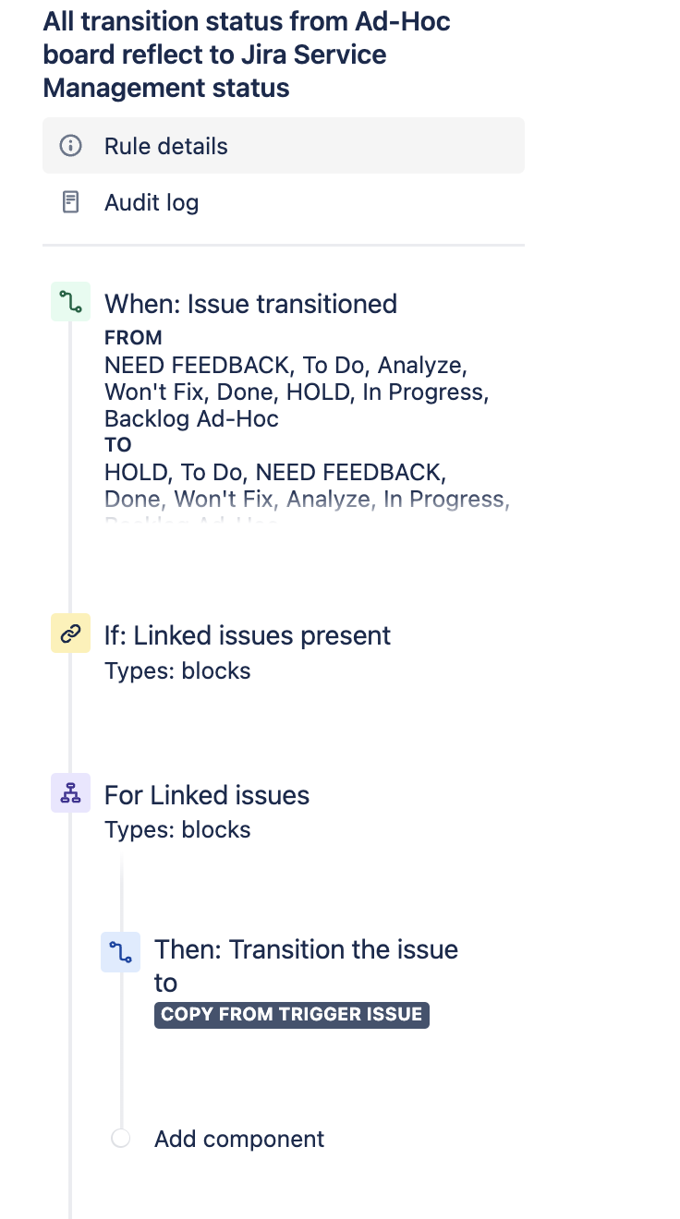Select the When: Issue transitioned trigger
This screenshot has width=680, height=1219.
pyautogui.click(x=250, y=304)
